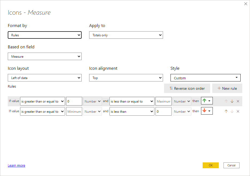Screen dimensions: 250x176
Task: Move the second rule up
Action: click(226, 111)
